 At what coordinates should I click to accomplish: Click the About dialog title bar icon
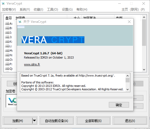click(x=20, y=22)
